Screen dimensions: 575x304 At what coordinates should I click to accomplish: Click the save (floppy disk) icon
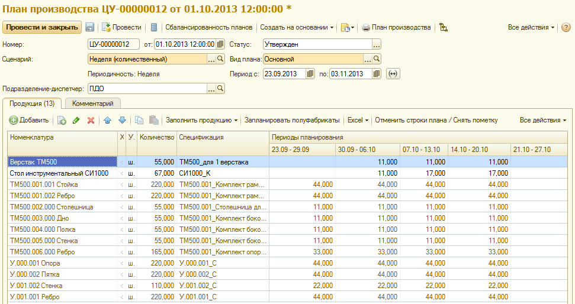coord(90,27)
